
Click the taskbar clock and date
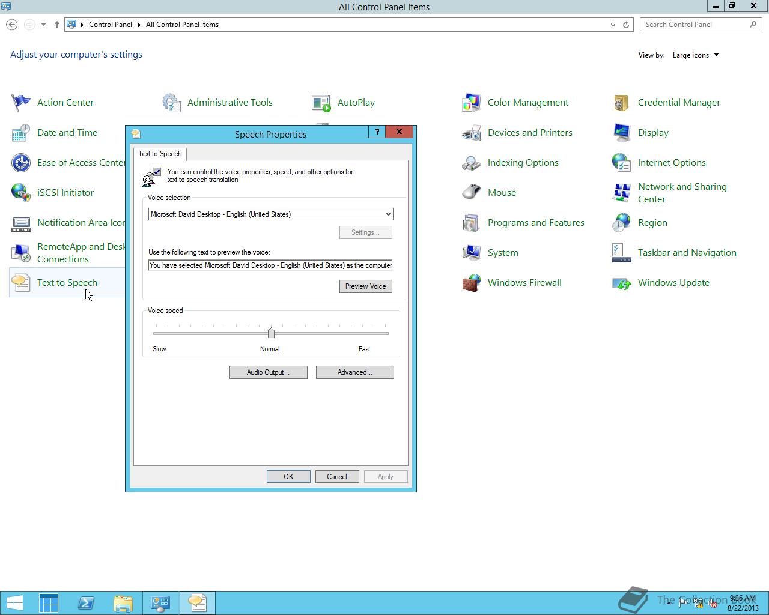pyautogui.click(x=743, y=603)
